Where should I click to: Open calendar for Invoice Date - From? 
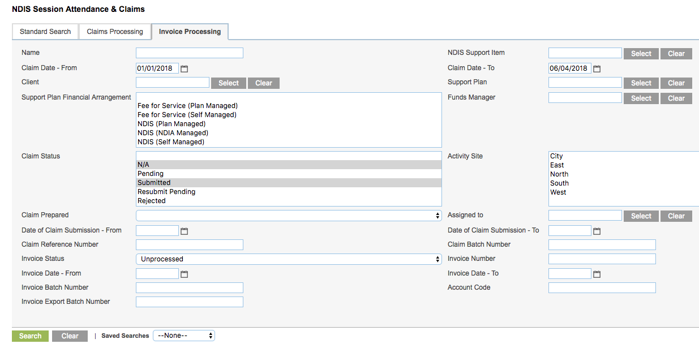coord(184,274)
